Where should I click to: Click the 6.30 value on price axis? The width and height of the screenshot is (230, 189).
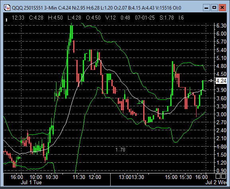221,26
